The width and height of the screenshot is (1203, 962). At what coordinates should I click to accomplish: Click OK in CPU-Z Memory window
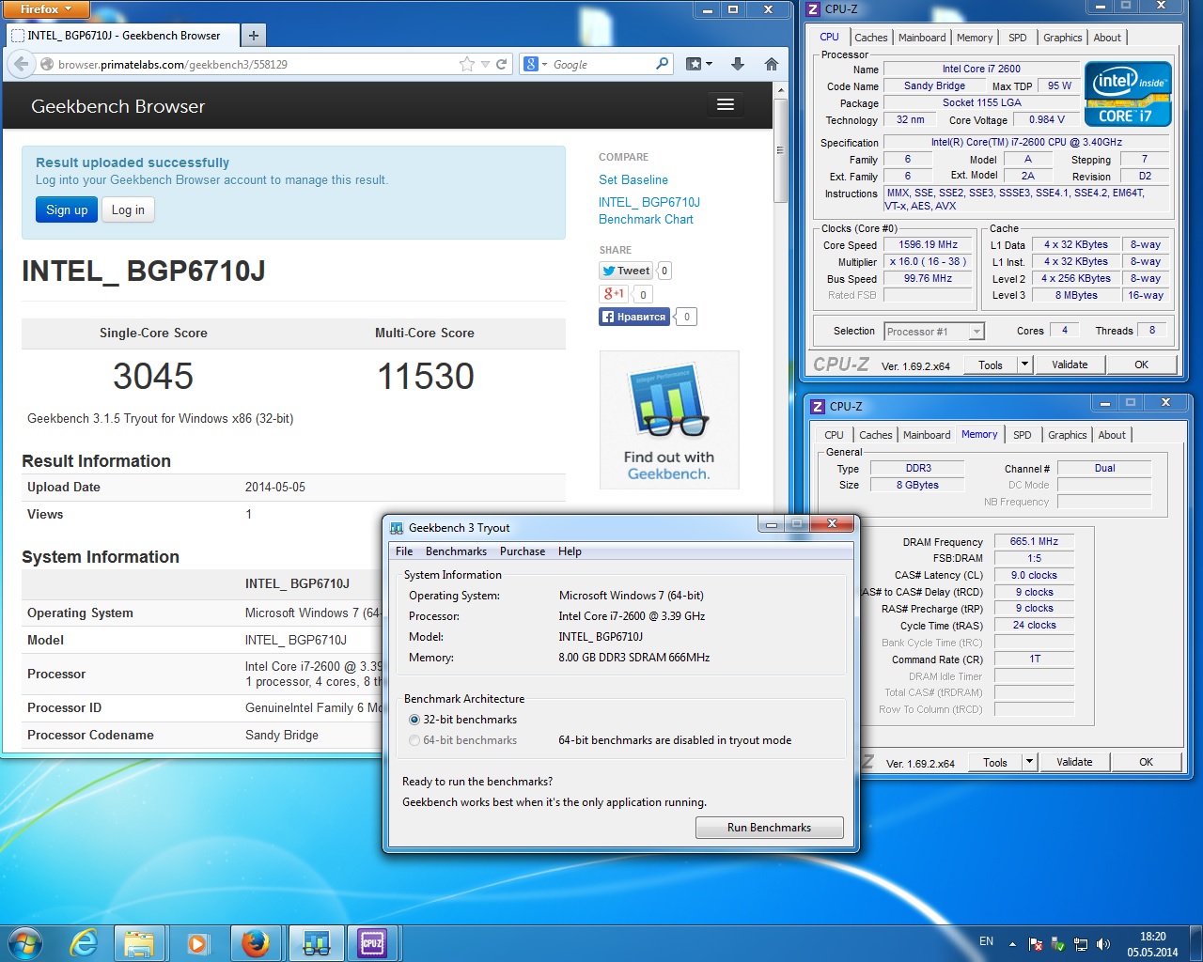click(1146, 762)
